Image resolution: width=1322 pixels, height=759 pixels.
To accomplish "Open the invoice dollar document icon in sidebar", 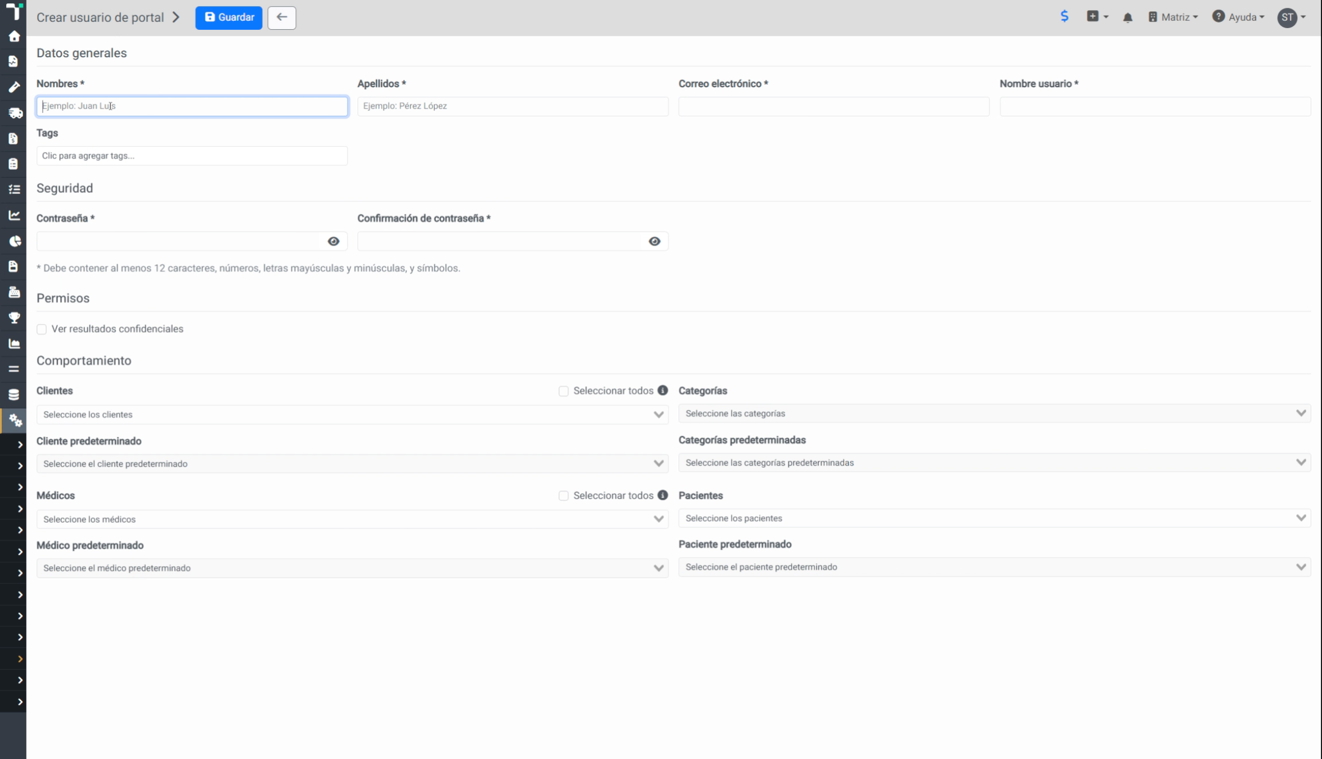I will [x=14, y=138].
